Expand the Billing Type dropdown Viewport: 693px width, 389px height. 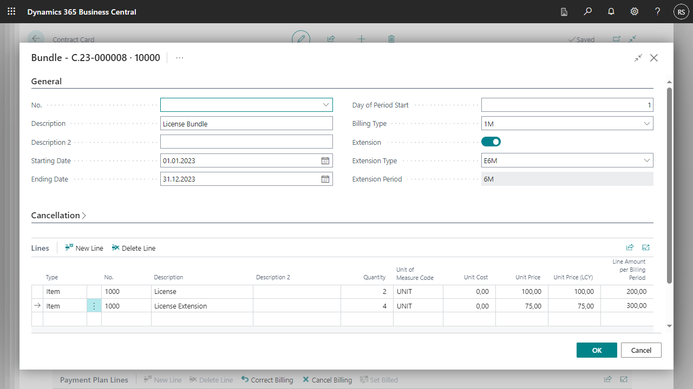click(646, 124)
